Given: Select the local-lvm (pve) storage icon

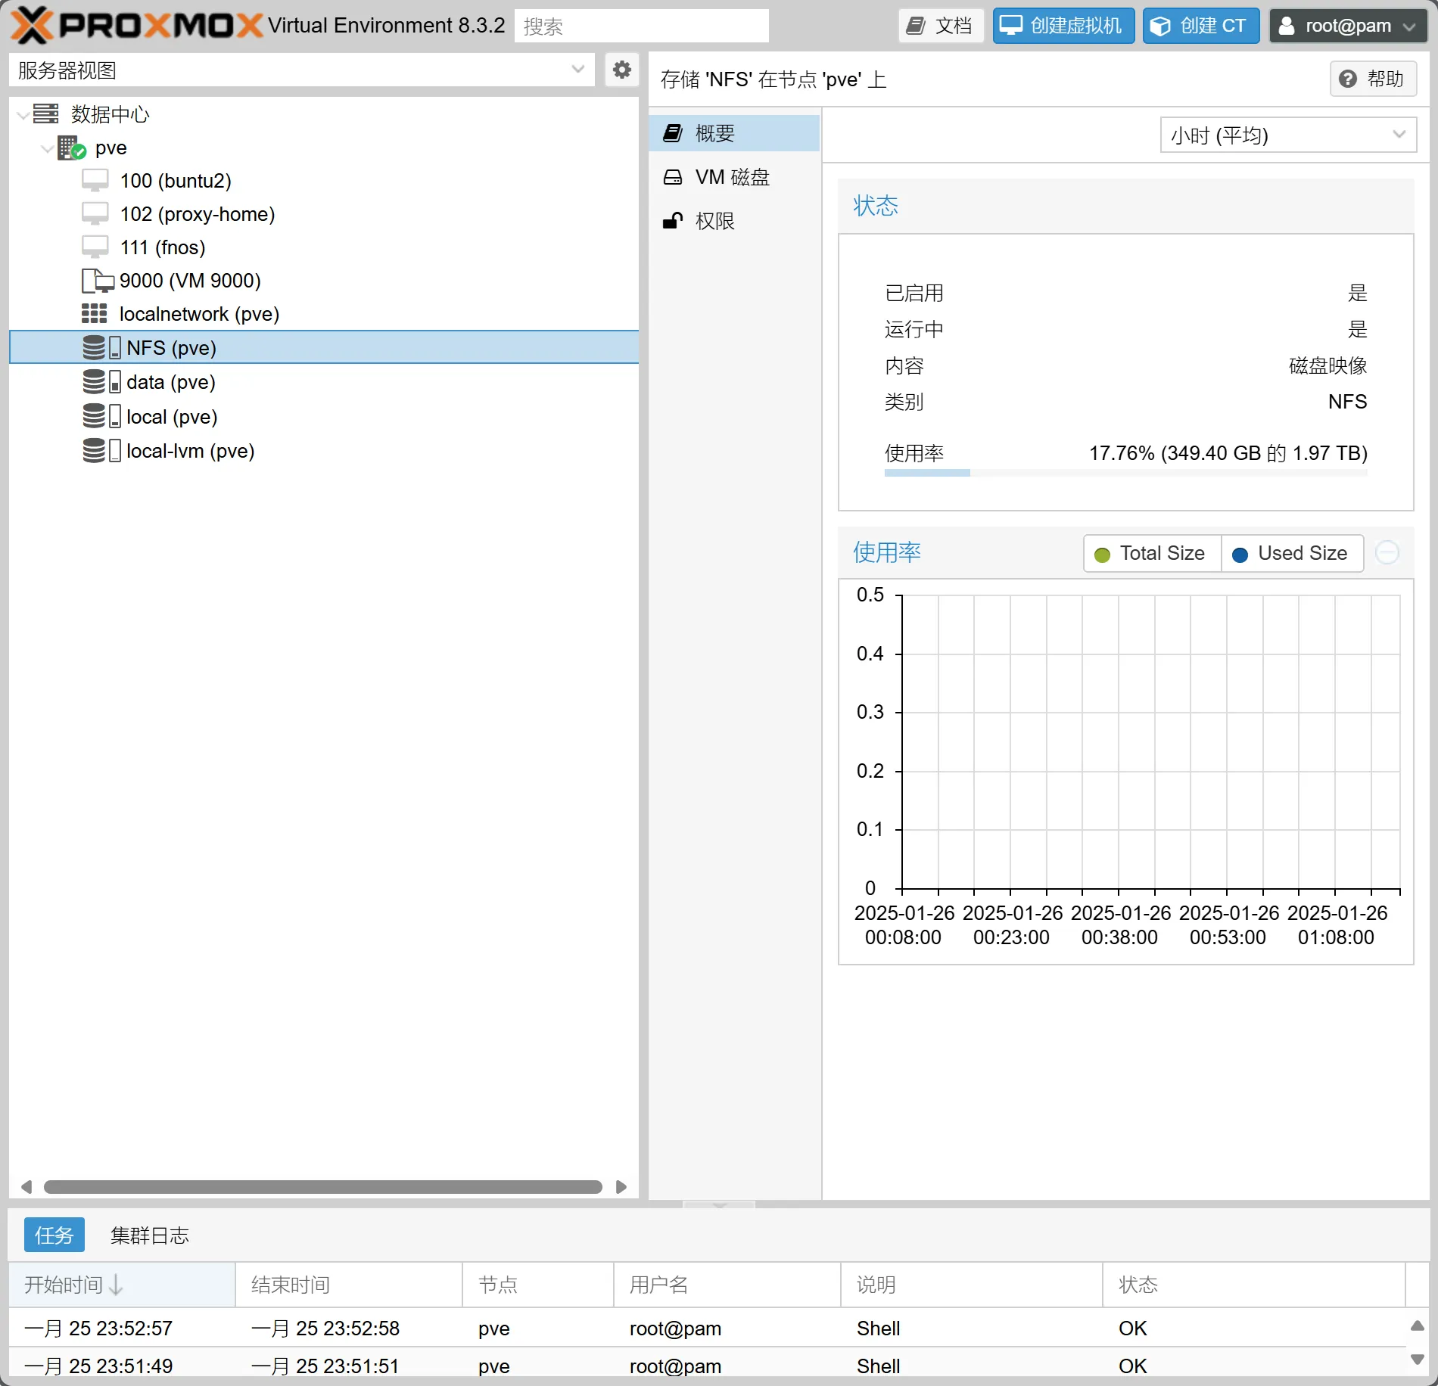Looking at the screenshot, I should 101,451.
